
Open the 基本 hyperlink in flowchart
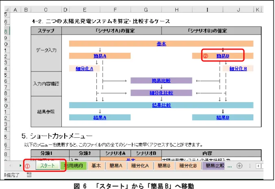click(x=161, y=43)
